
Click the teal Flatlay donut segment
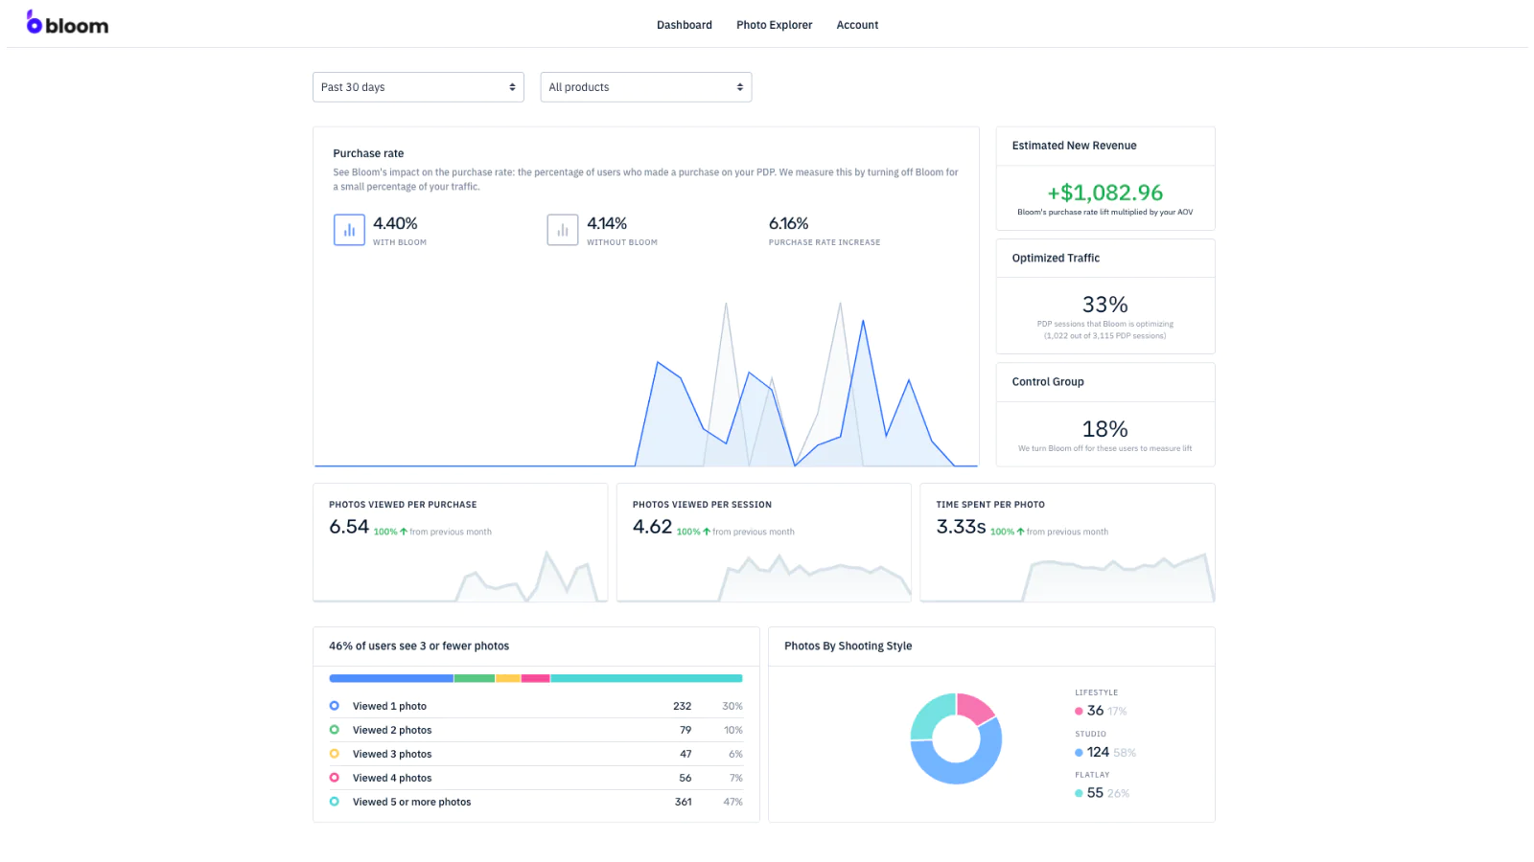coord(928,714)
